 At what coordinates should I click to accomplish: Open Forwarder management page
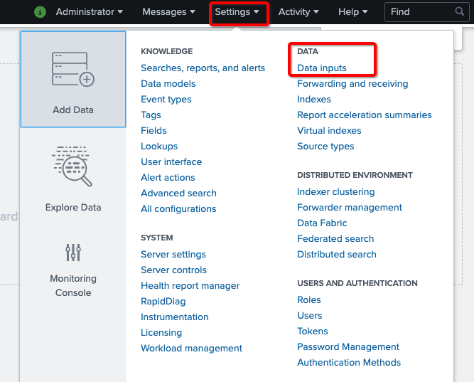coord(350,208)
